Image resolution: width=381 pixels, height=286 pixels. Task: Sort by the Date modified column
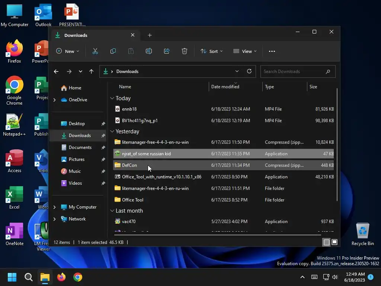pos(225,86)
